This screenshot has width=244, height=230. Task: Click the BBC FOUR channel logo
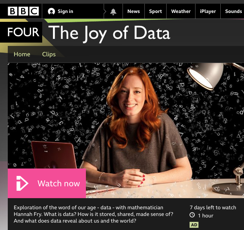tap(21, 32)
